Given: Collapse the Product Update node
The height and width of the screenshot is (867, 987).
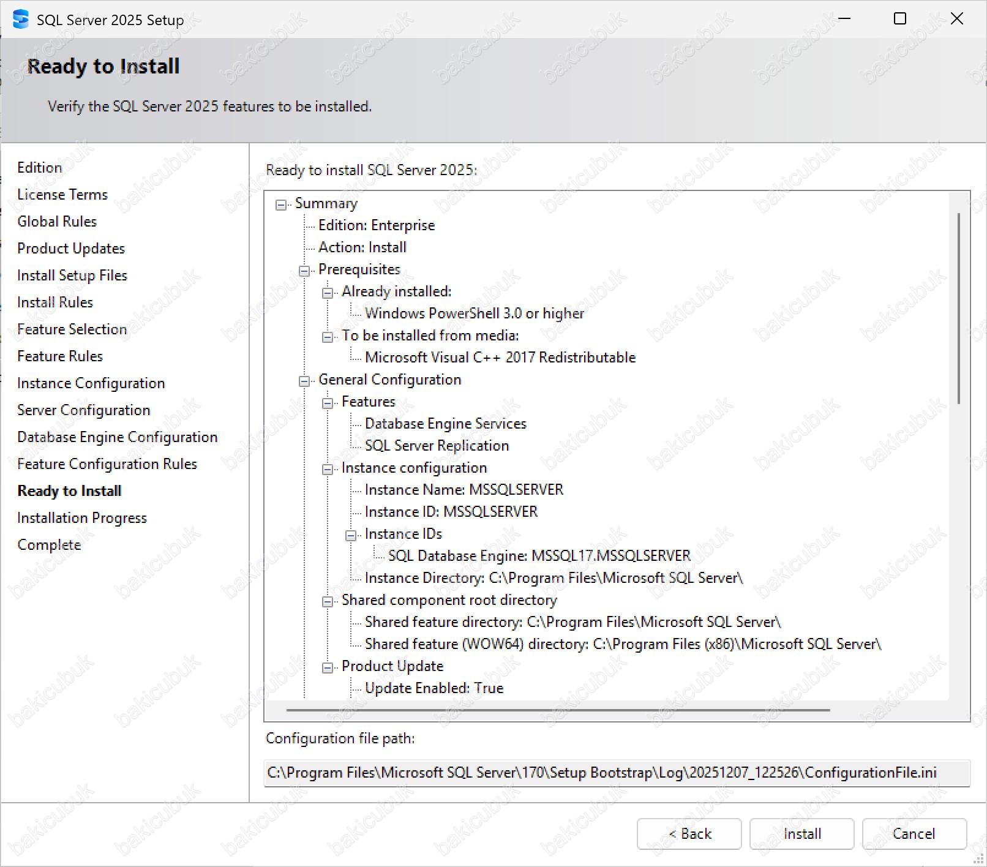Looking at the screenshot, I should [x=328, y=667].
